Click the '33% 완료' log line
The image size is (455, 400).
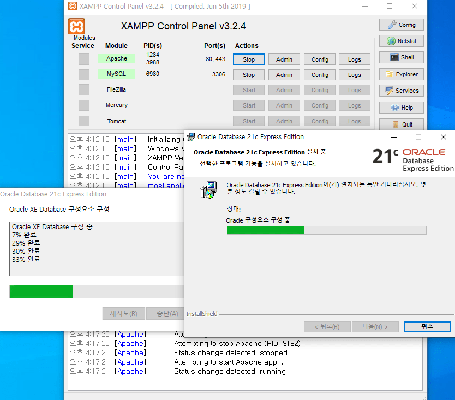pos(26,259)
